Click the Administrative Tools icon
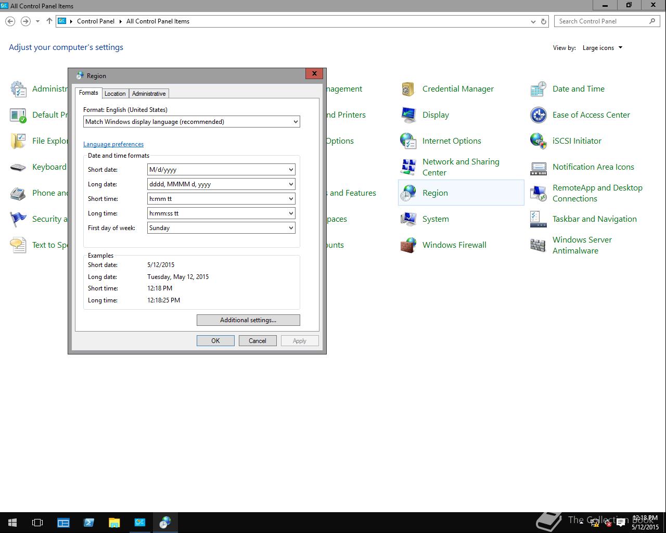The width and height of the screenshot is (666, 533). (18, 89)
